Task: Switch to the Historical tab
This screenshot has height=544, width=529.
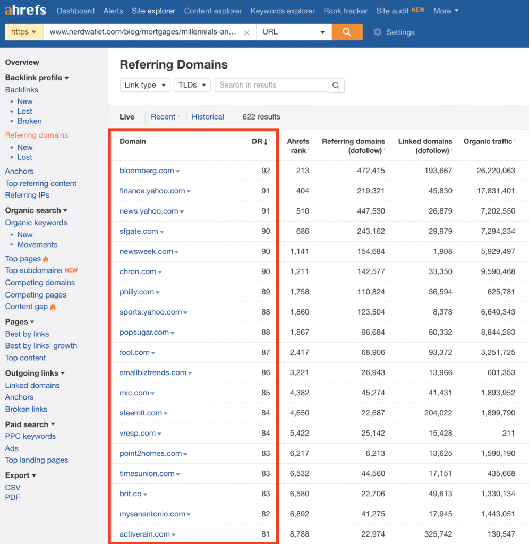Action: [x=208, y=117]
